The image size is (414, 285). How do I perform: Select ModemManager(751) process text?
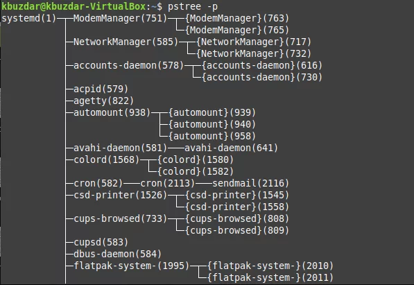121,19
